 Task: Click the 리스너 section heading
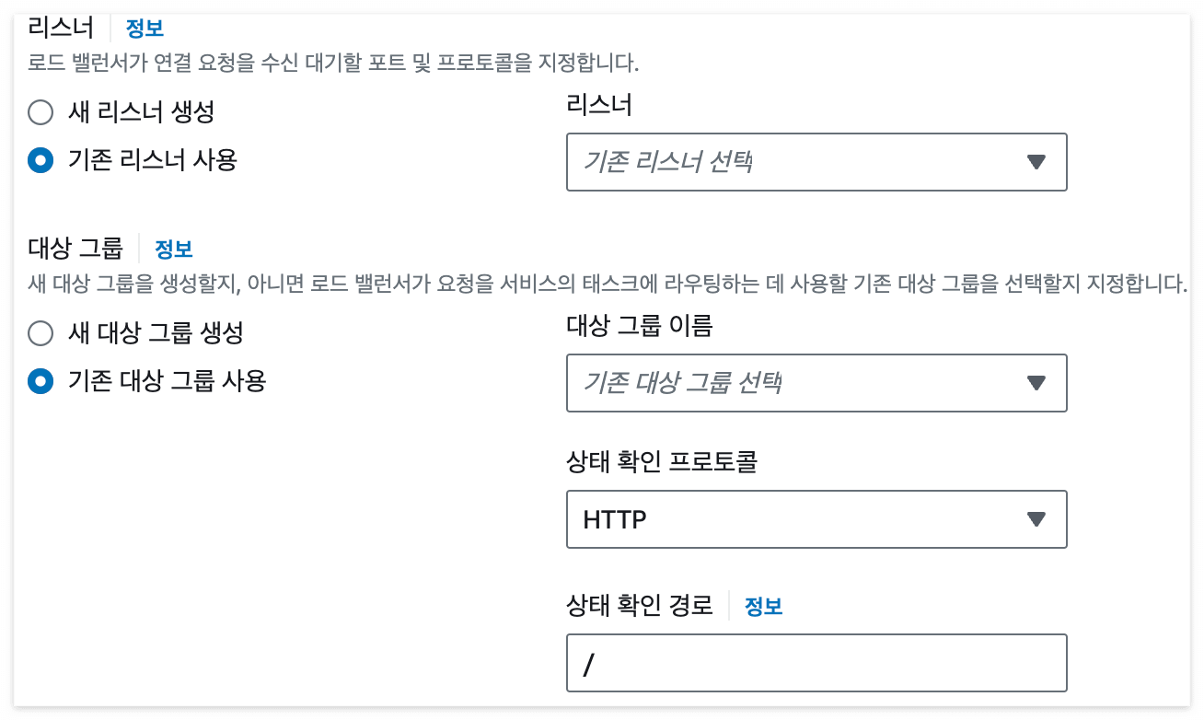point(61,27)
